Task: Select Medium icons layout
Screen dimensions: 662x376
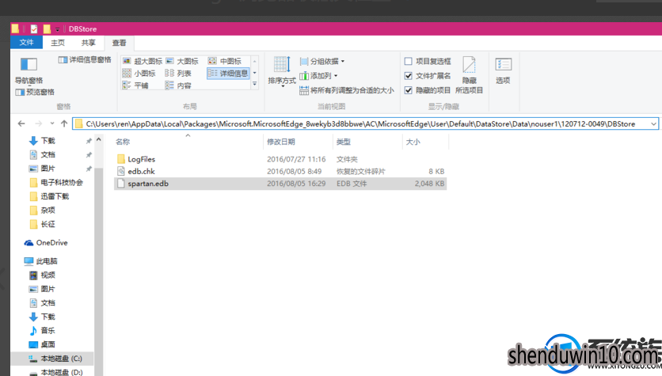Action: pos(225,61)
